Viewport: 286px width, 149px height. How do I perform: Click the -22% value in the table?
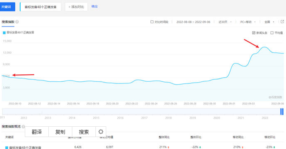tap(195, 147)
